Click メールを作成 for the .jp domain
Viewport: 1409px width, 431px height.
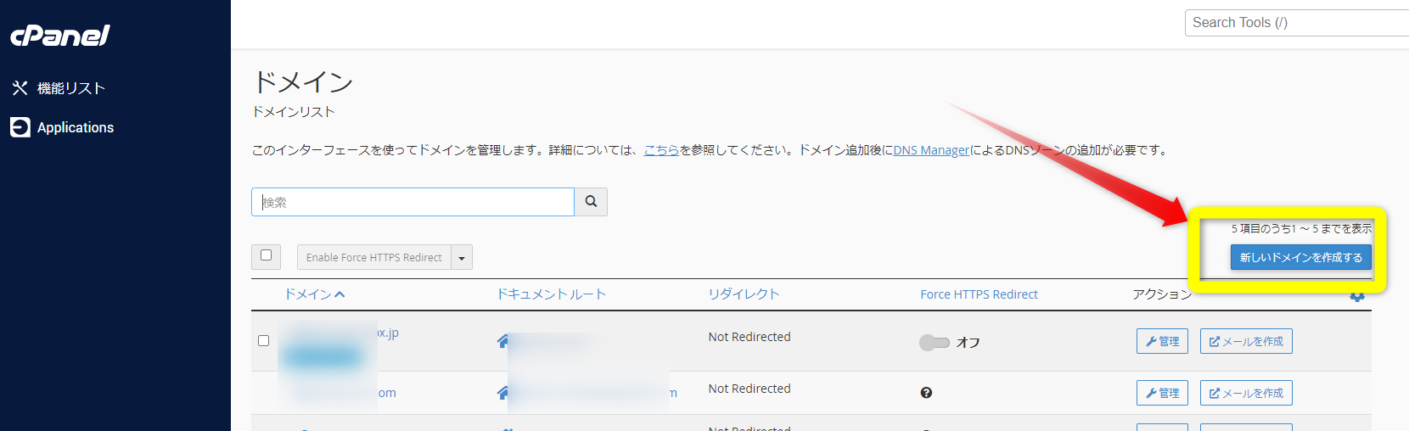click(1246, 341)
